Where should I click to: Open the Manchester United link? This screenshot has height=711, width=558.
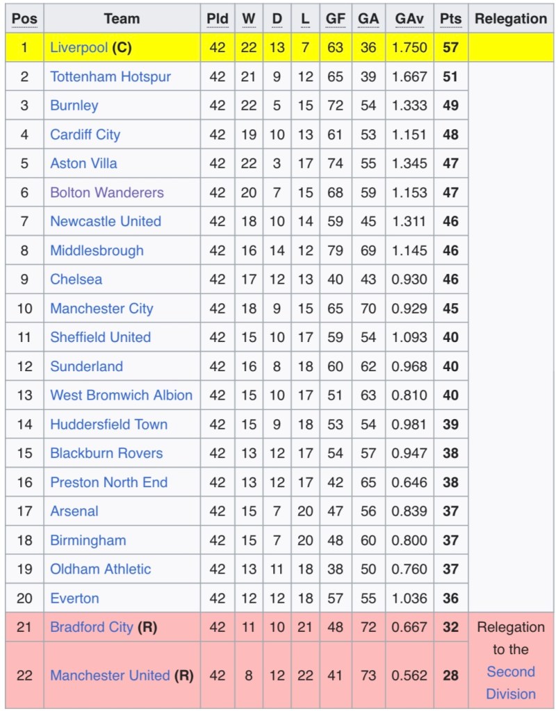click(x=109, y=676)
